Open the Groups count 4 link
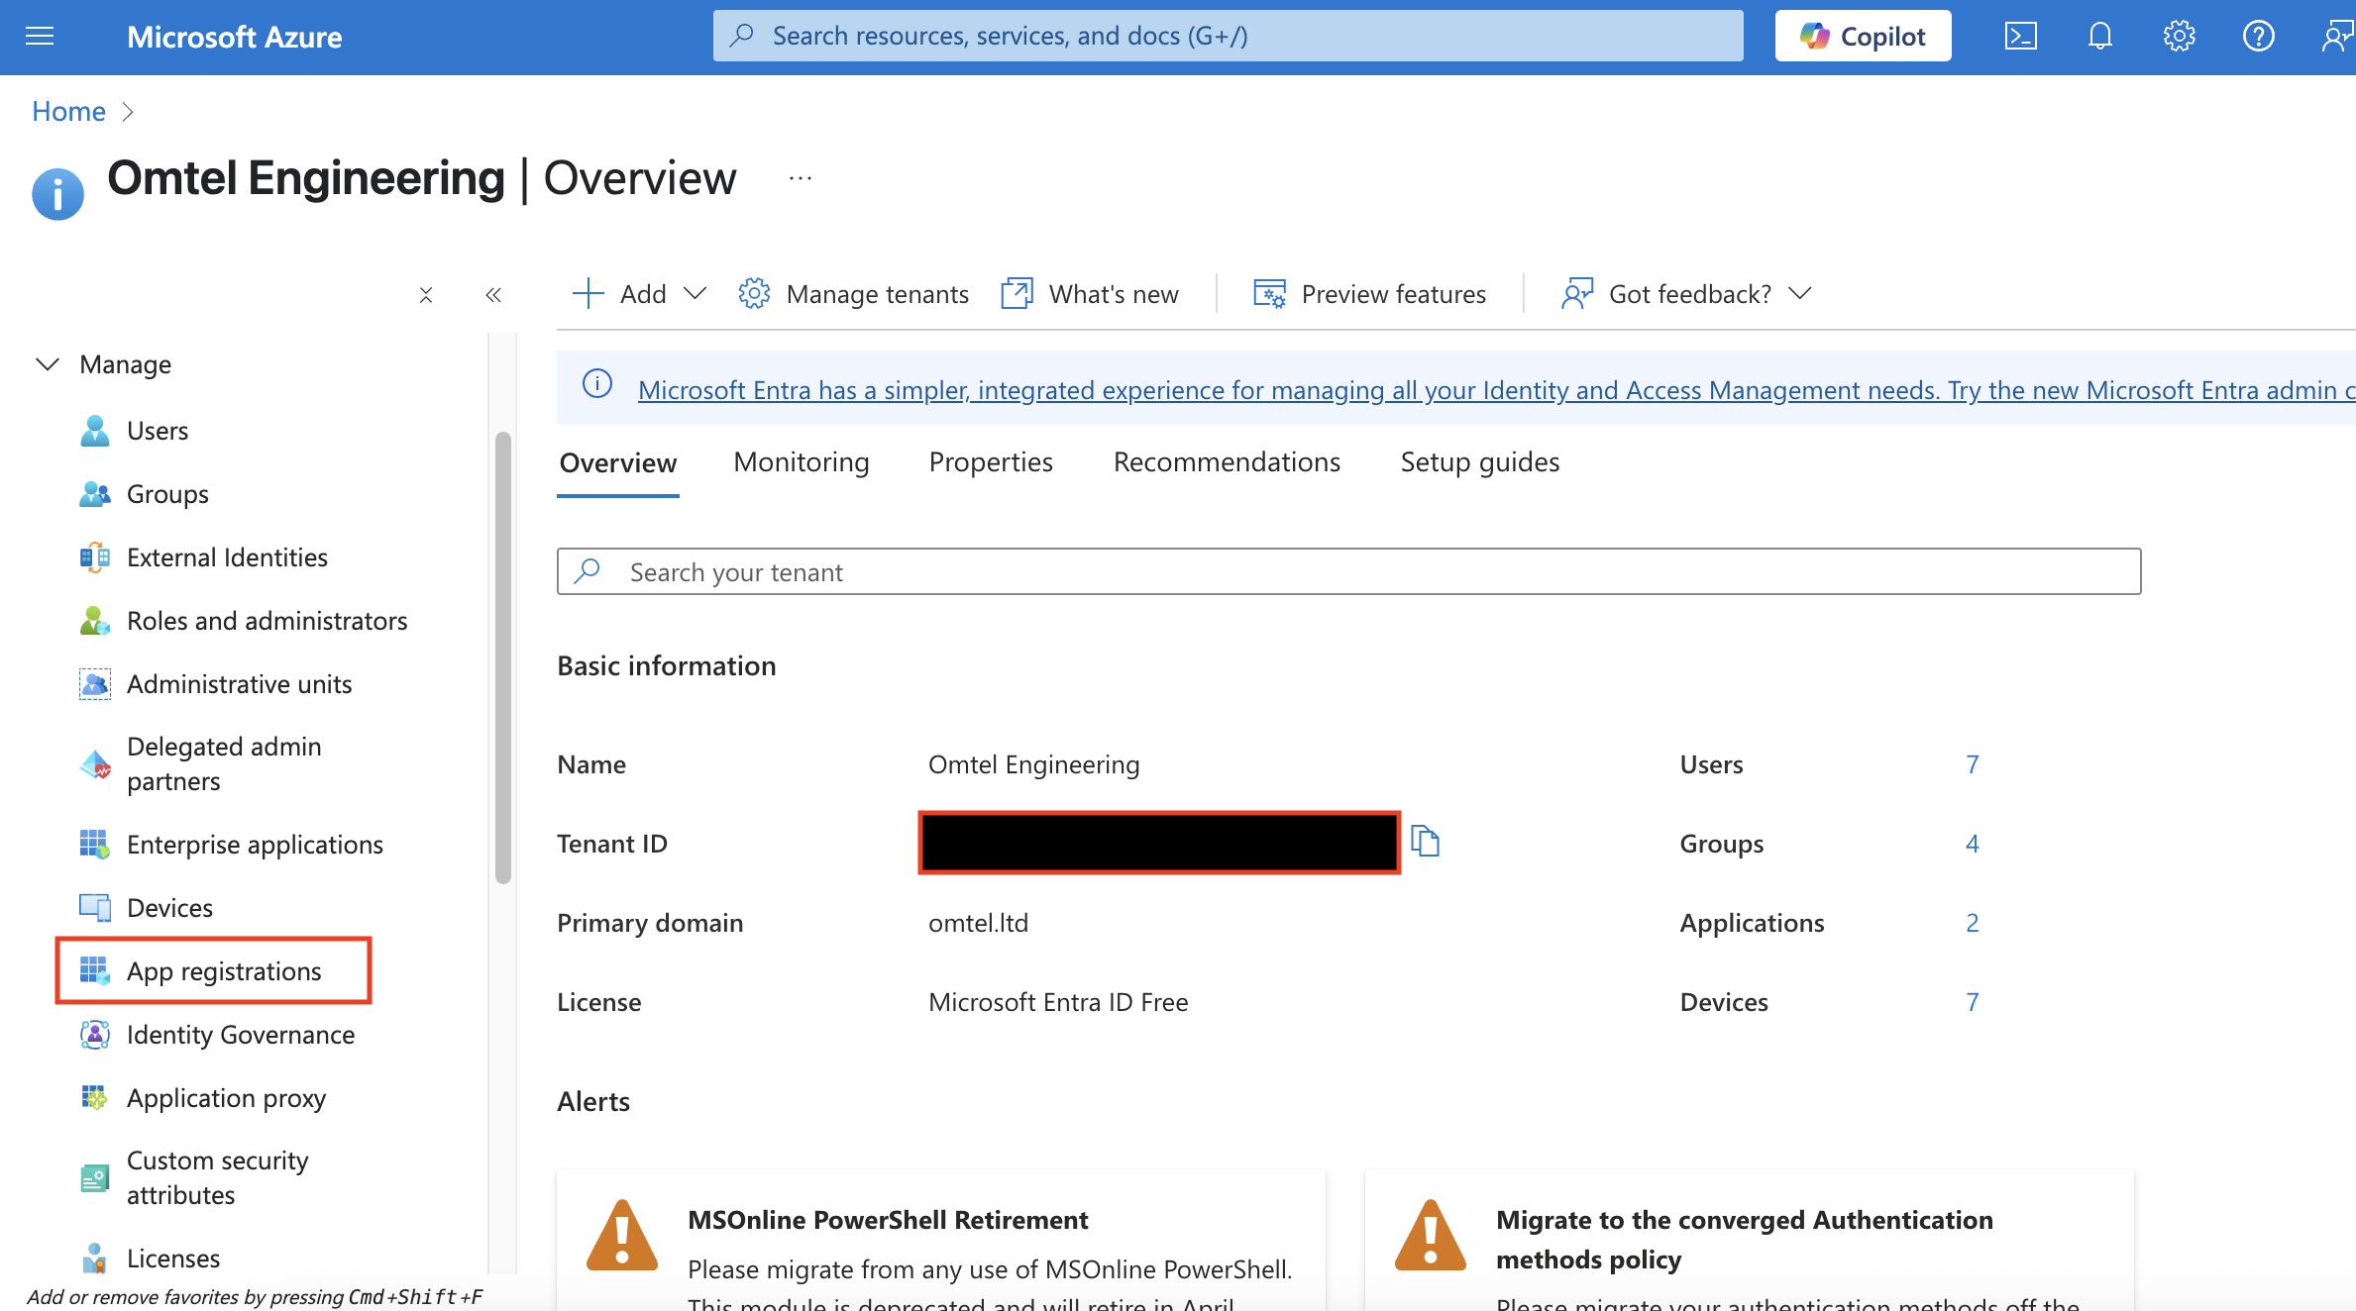This screenshot has width=2356, height=1311. (1972, 844)
